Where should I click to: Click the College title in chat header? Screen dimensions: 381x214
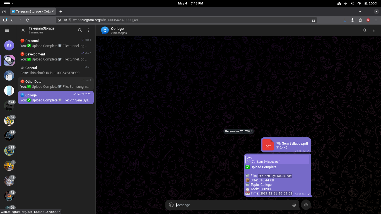117,28
